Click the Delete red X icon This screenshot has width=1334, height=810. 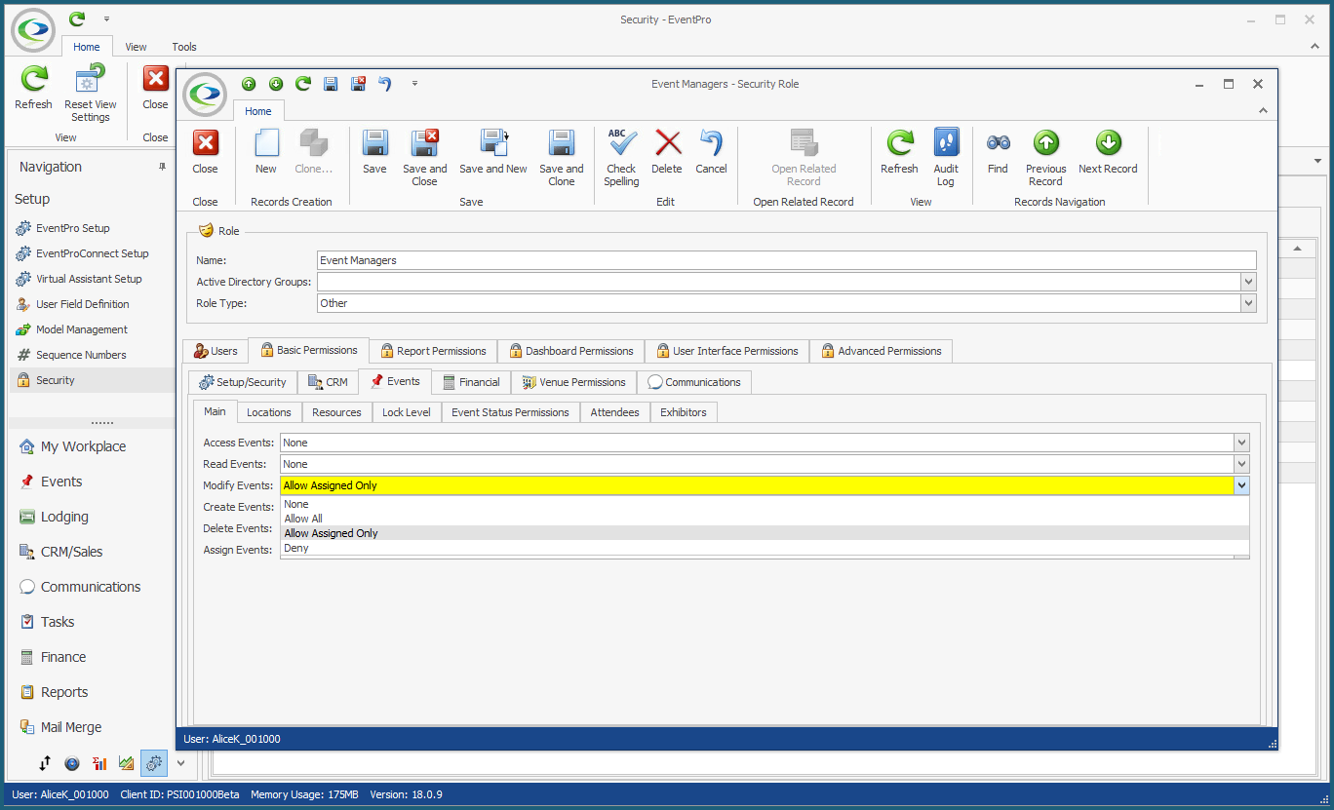[668, 144]
